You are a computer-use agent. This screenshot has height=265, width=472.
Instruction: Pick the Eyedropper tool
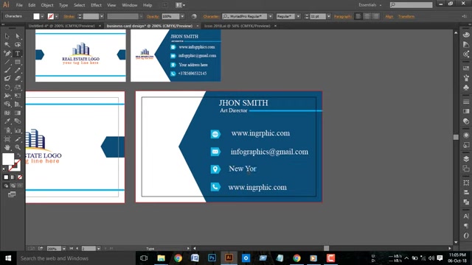(x=7, y=121)
